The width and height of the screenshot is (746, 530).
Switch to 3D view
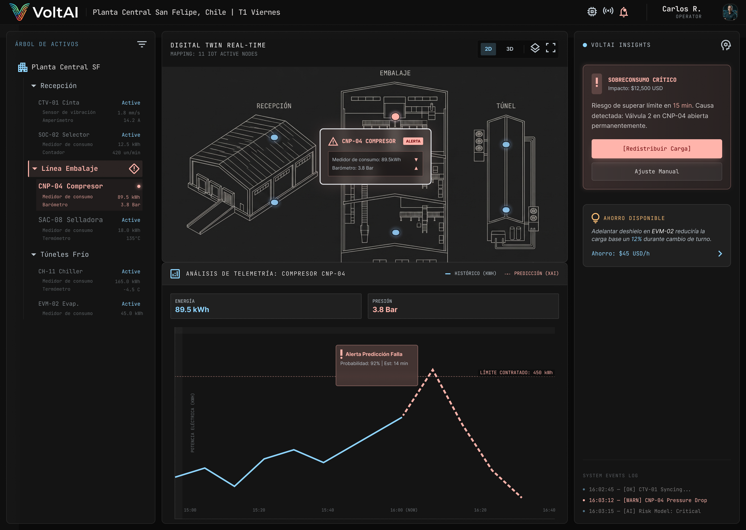coord(510,49)
